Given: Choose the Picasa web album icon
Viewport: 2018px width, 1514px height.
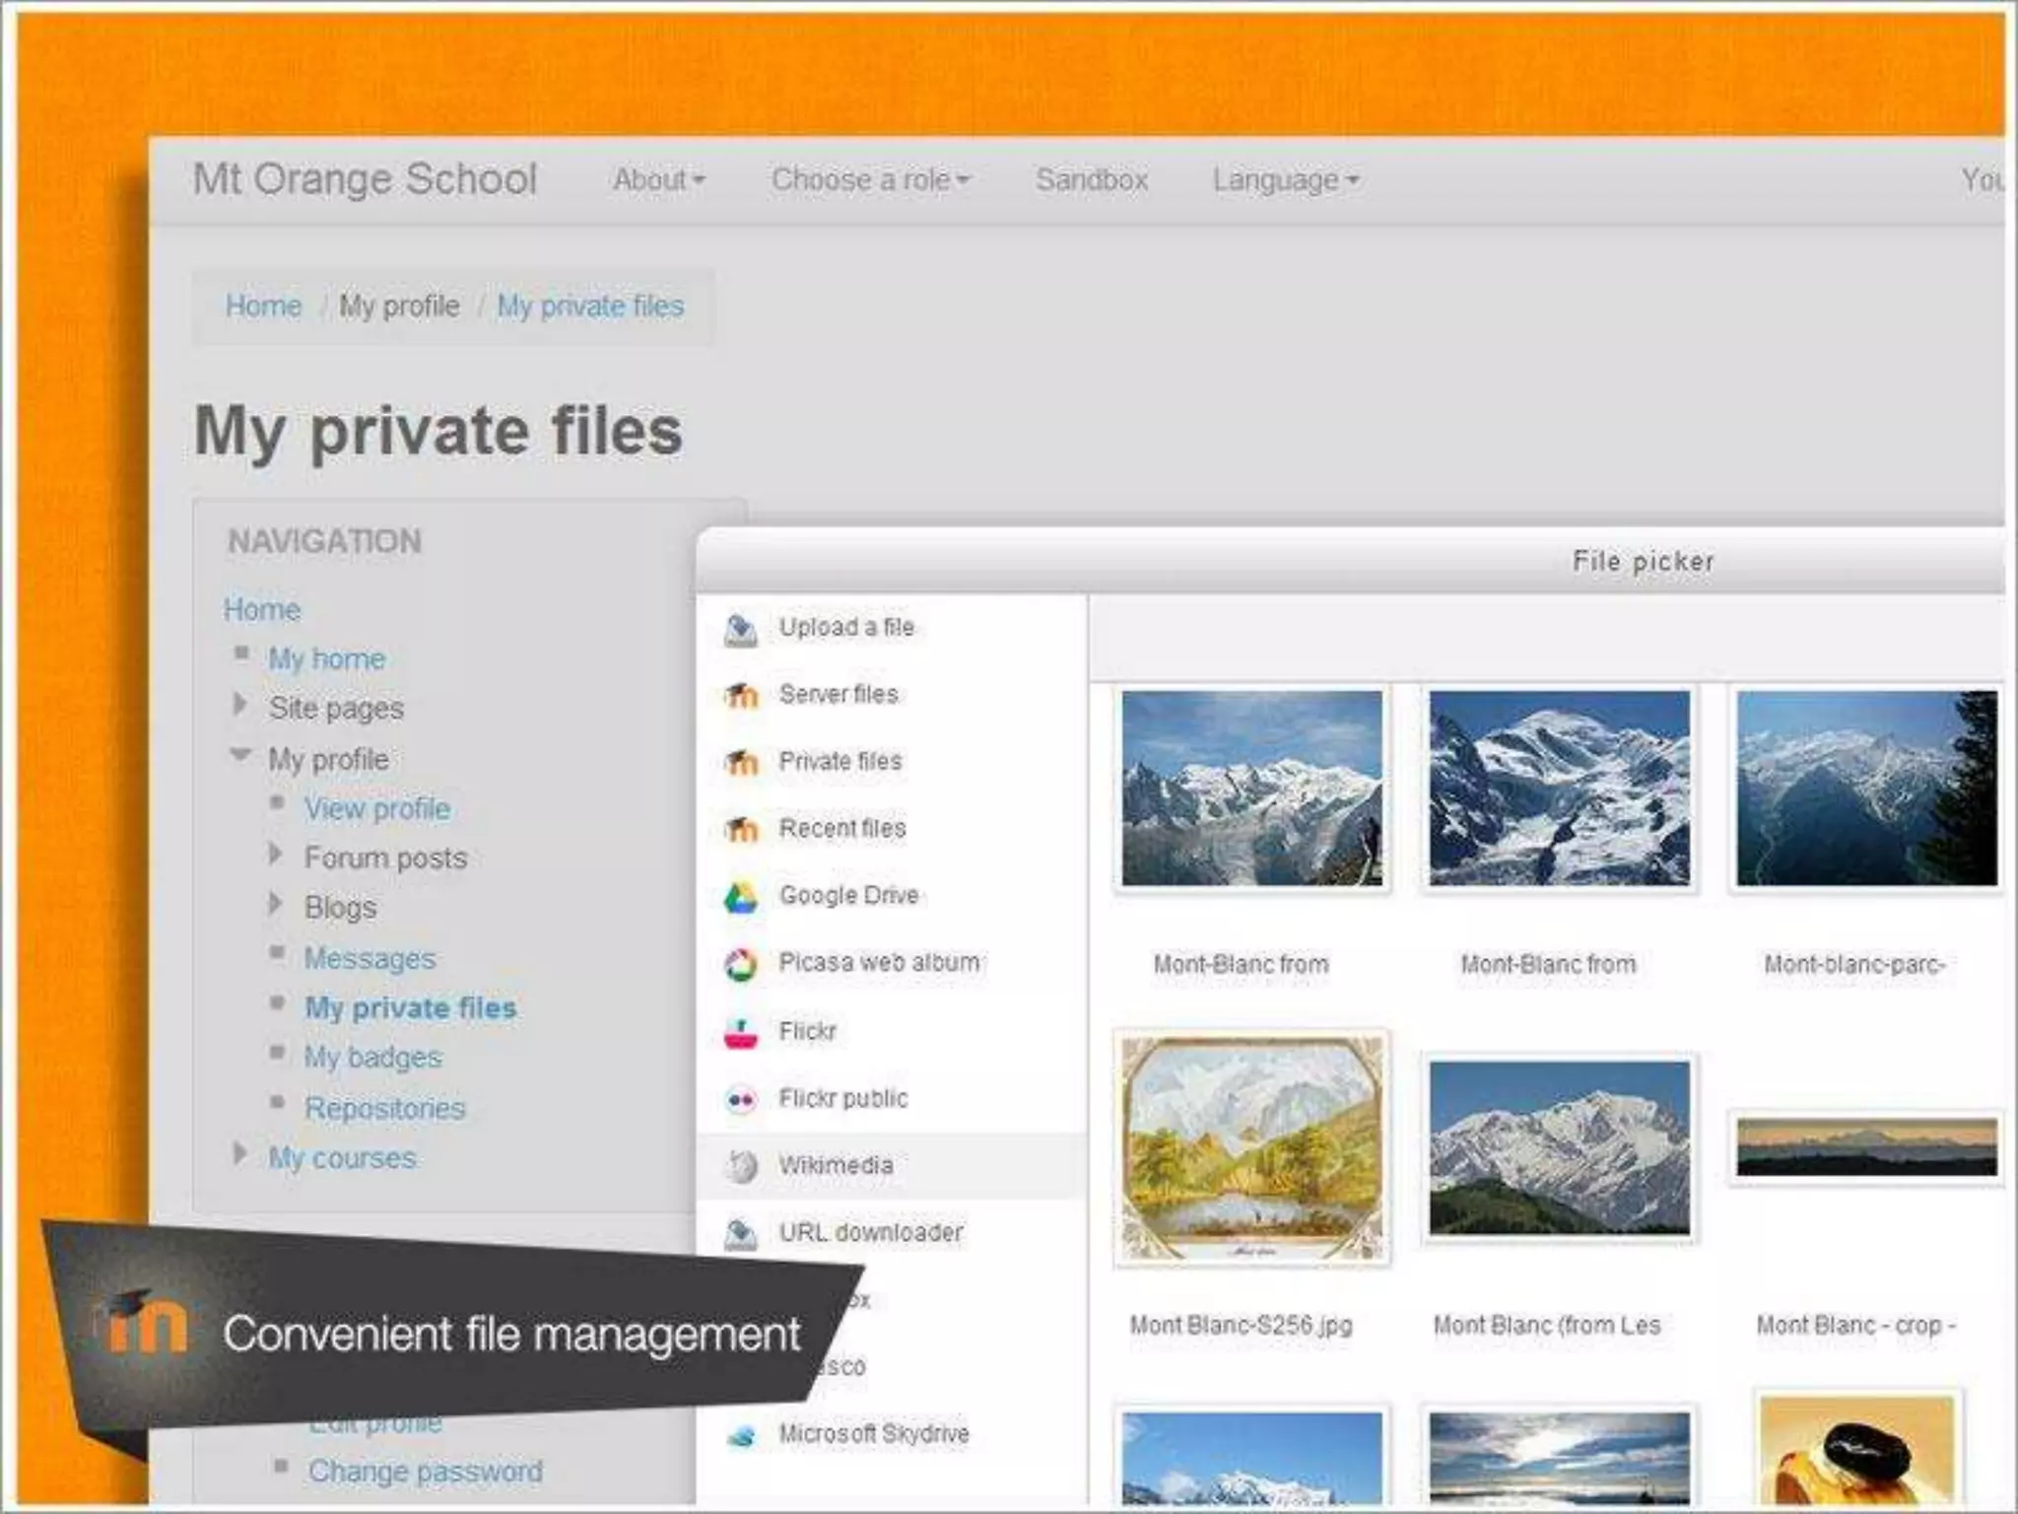Looking at the screenshot, I should (740, 964).
